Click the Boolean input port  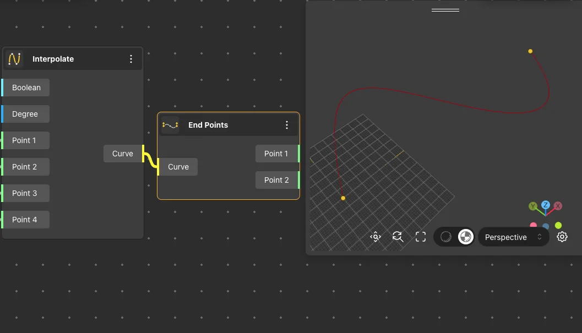(x=3, y=88)
